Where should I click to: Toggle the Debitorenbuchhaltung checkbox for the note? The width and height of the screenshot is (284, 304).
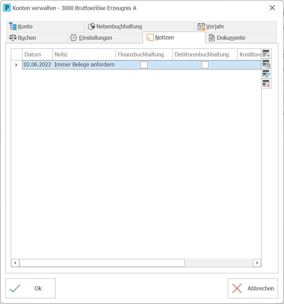point(205,65)
